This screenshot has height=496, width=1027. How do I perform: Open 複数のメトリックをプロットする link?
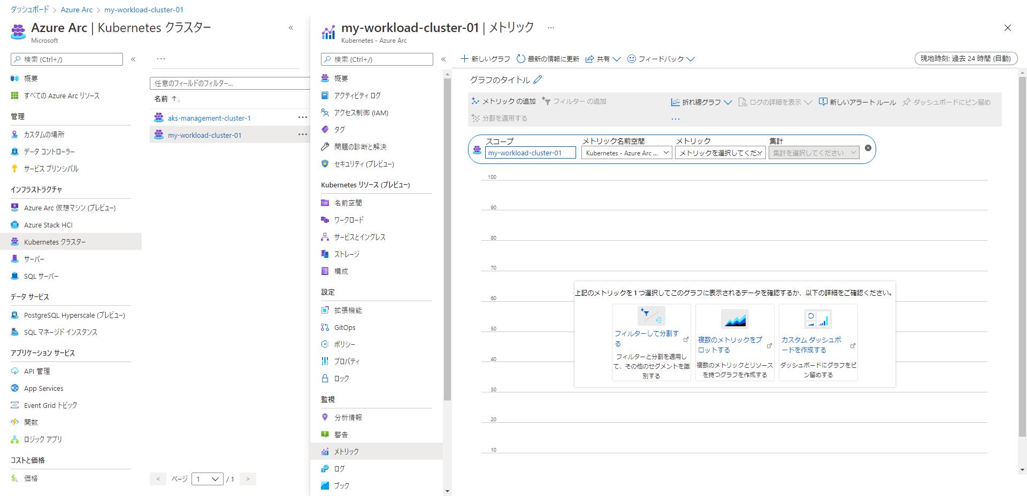pyautogui.click(x=730, y=345)
